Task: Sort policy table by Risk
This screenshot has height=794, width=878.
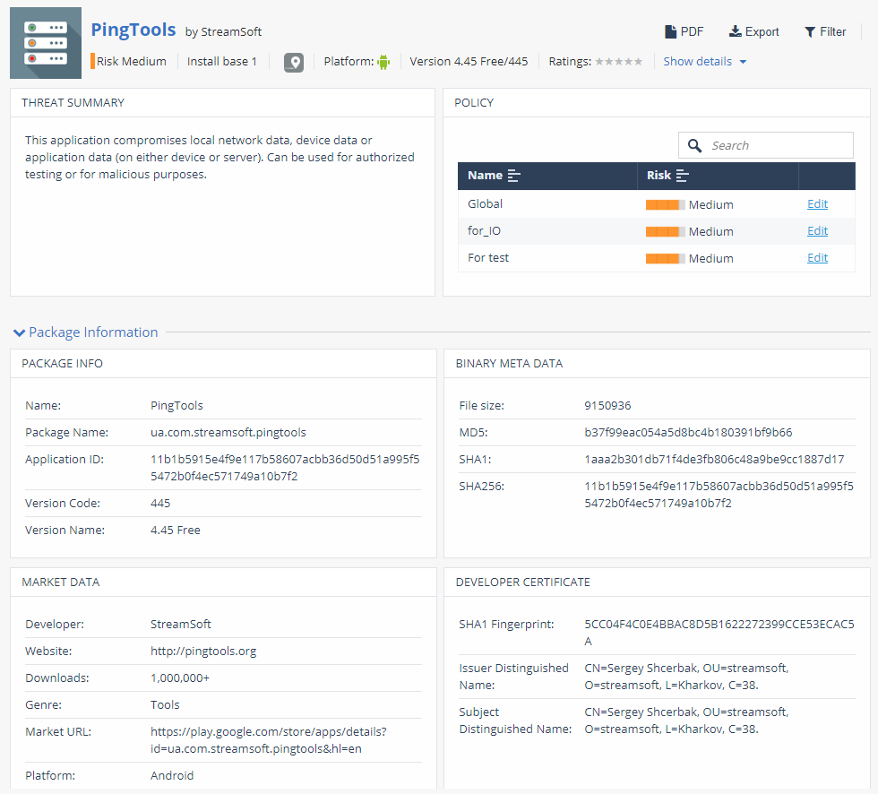Action: click(x=667, y=176)
